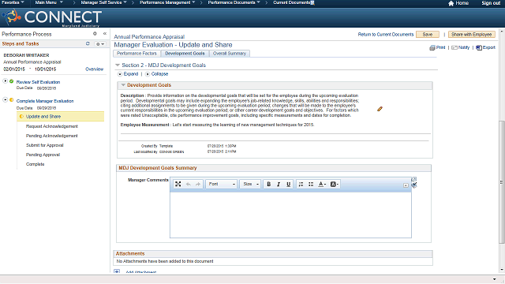
Task: Click the envelope Notify icon
Action: coord(454,47)
